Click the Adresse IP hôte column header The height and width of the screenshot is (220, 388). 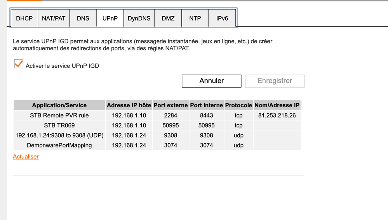pyautogui.click(x=129, y=105)
